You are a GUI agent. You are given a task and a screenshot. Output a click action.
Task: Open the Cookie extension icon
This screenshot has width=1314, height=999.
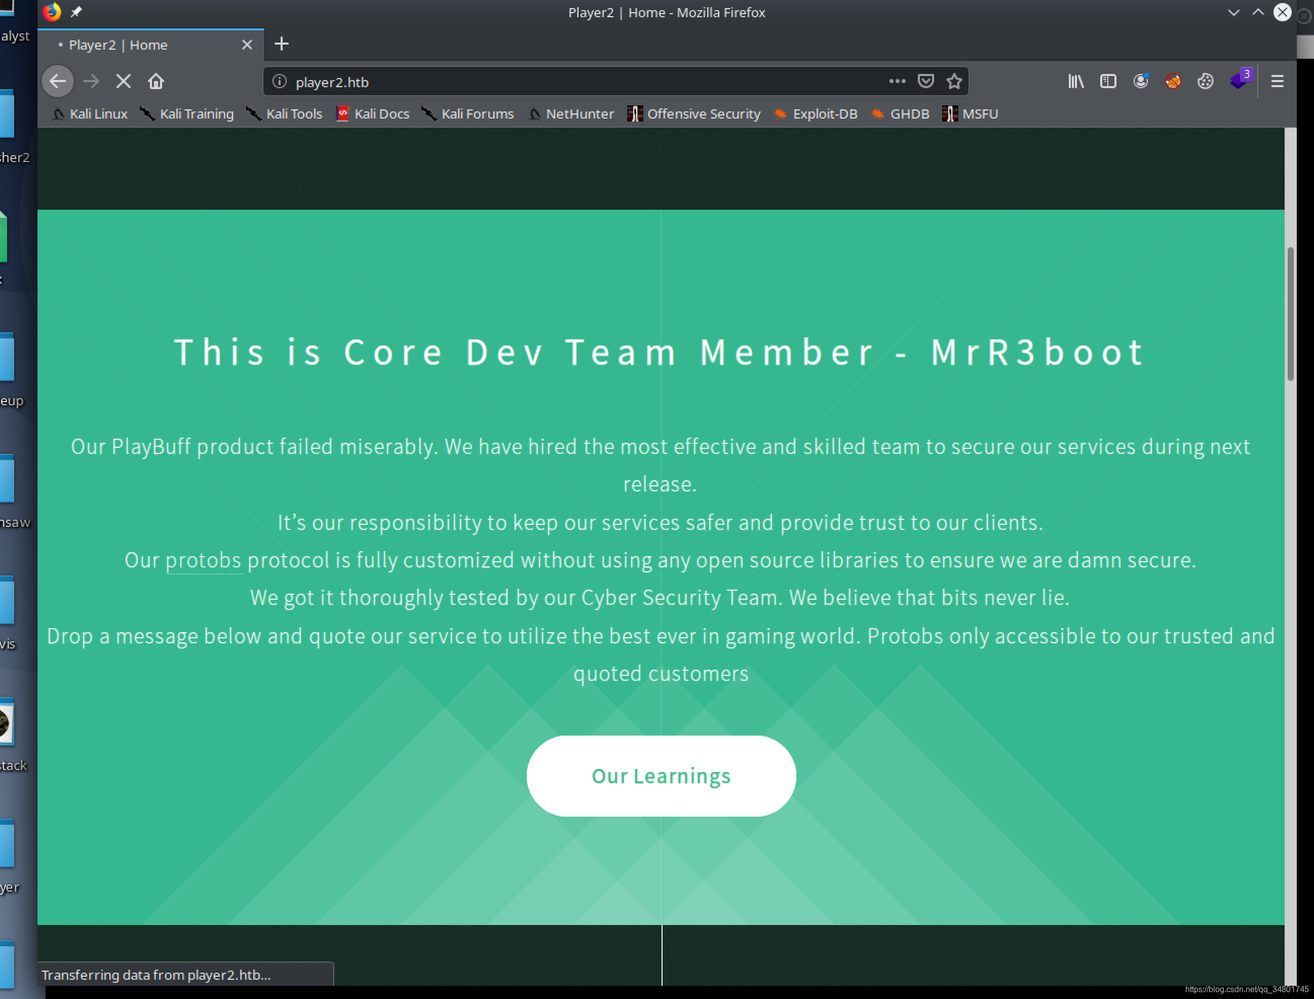click(x=1205, y=82)
